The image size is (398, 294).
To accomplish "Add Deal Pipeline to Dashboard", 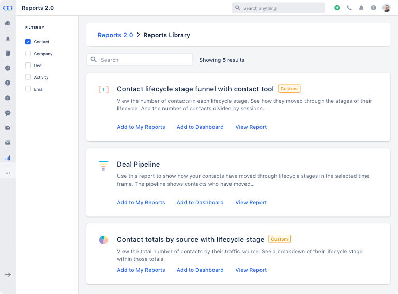I will pyautogui.click(x=200, y=202).
